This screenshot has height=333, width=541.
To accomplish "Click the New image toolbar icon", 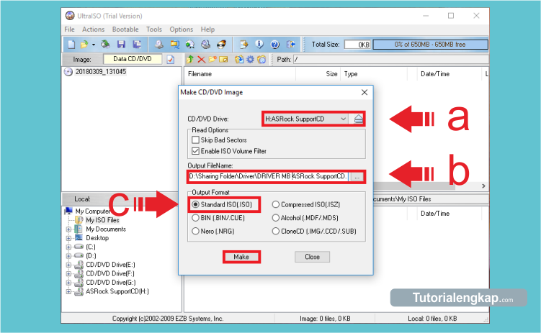I will 71,44.
